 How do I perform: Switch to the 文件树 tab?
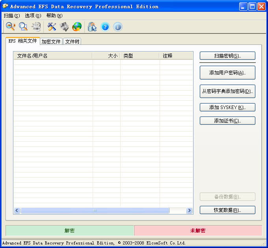tap(72, 41)
